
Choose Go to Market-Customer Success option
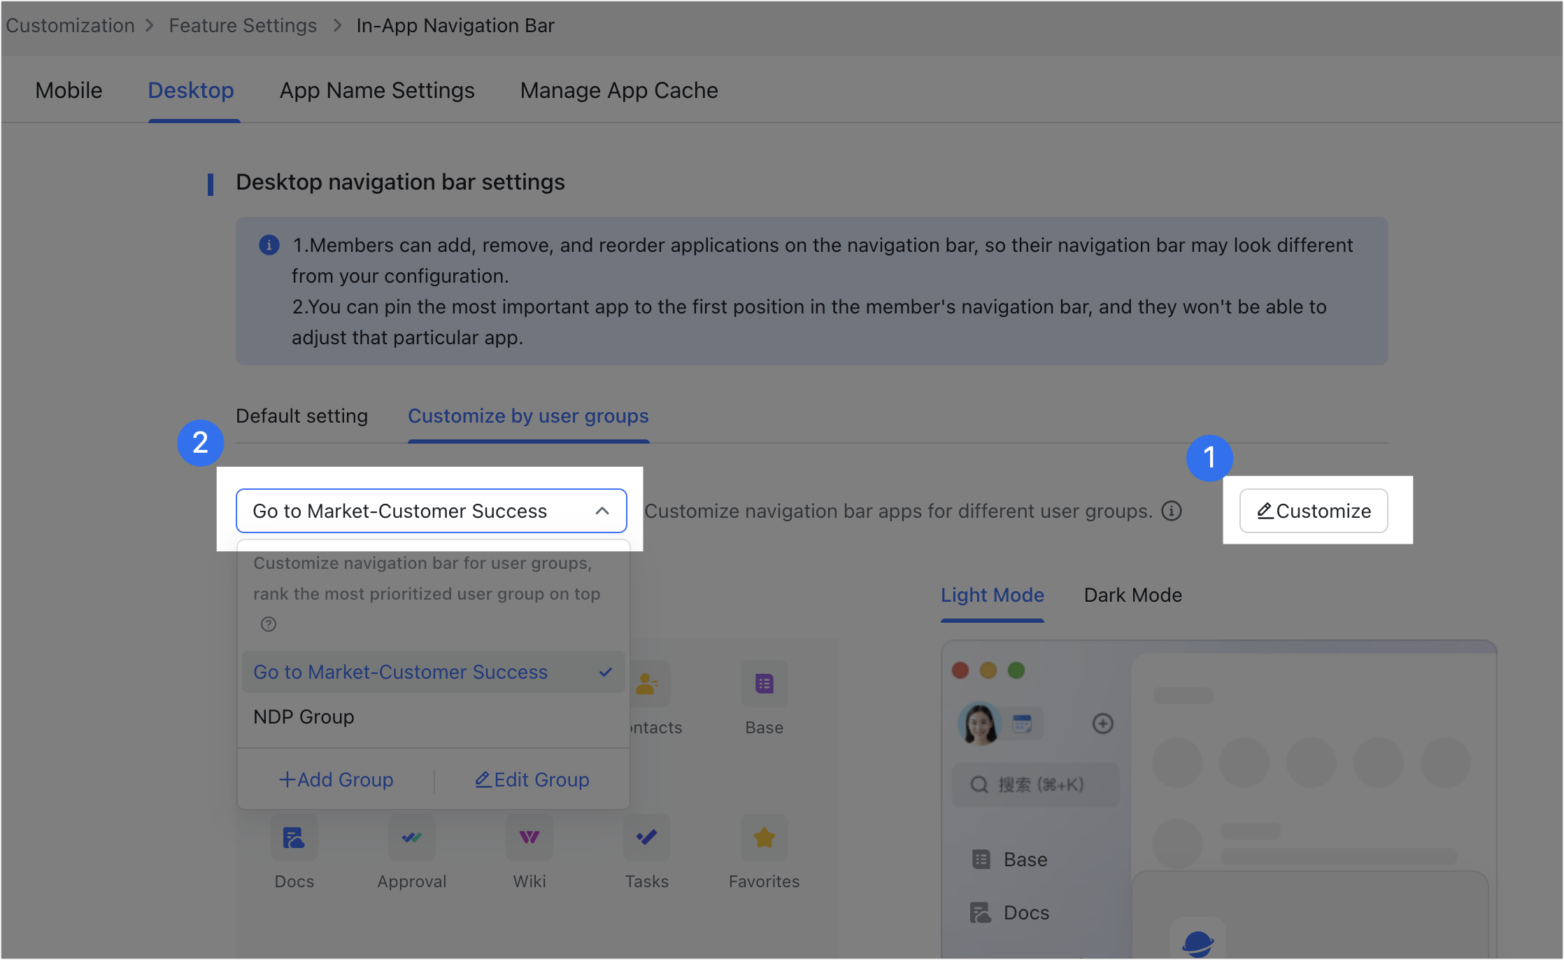pyautogui.click(x=400, y=672)
